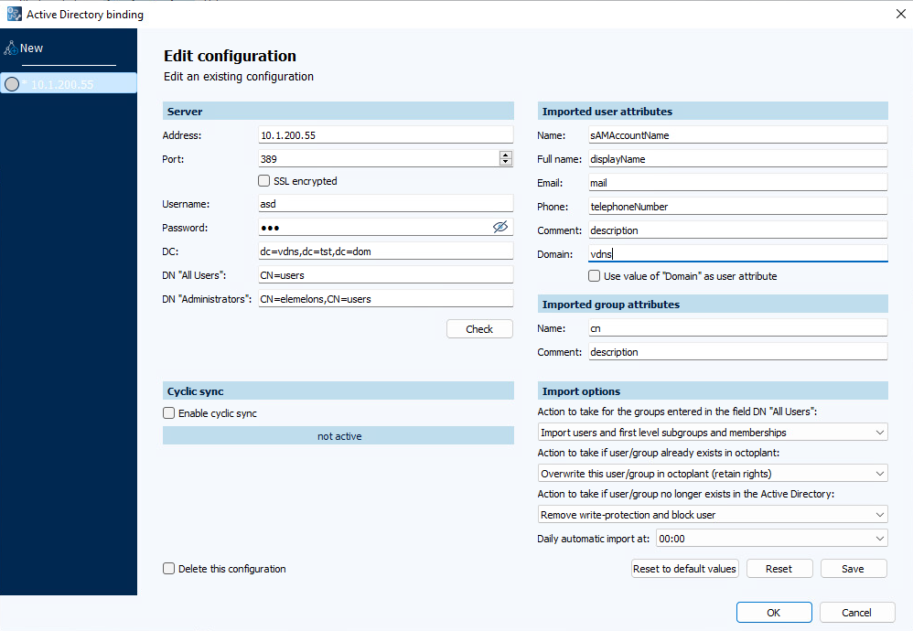Click Reset to default values

(684, 568)
